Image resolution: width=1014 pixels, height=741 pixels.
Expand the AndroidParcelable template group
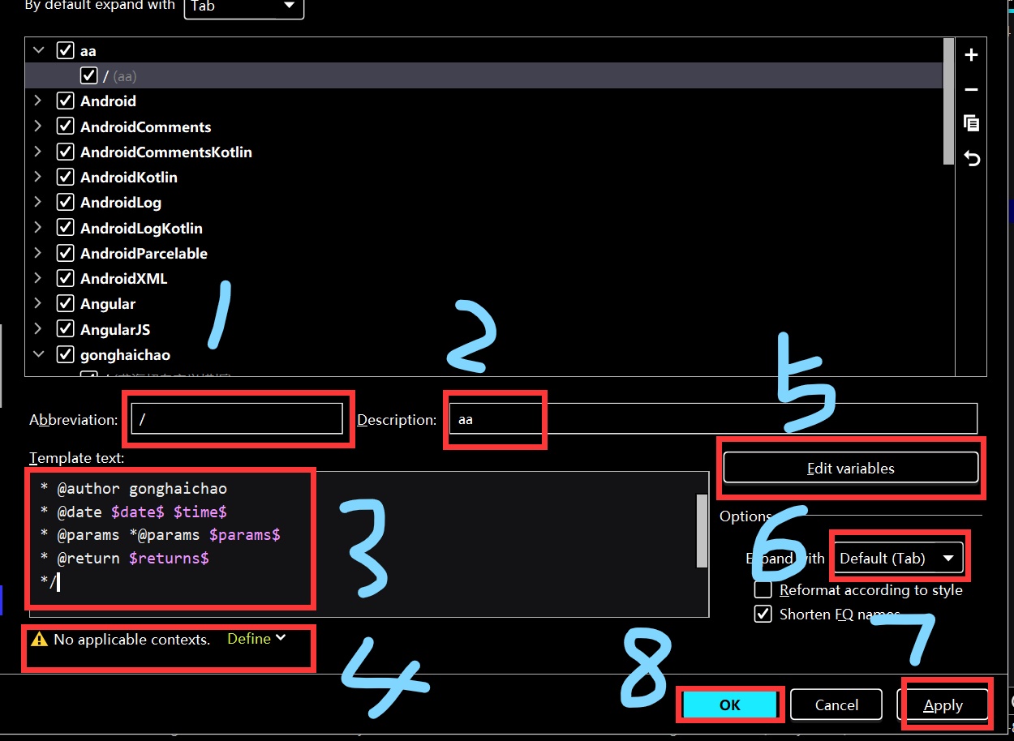[x=37, y=253]
